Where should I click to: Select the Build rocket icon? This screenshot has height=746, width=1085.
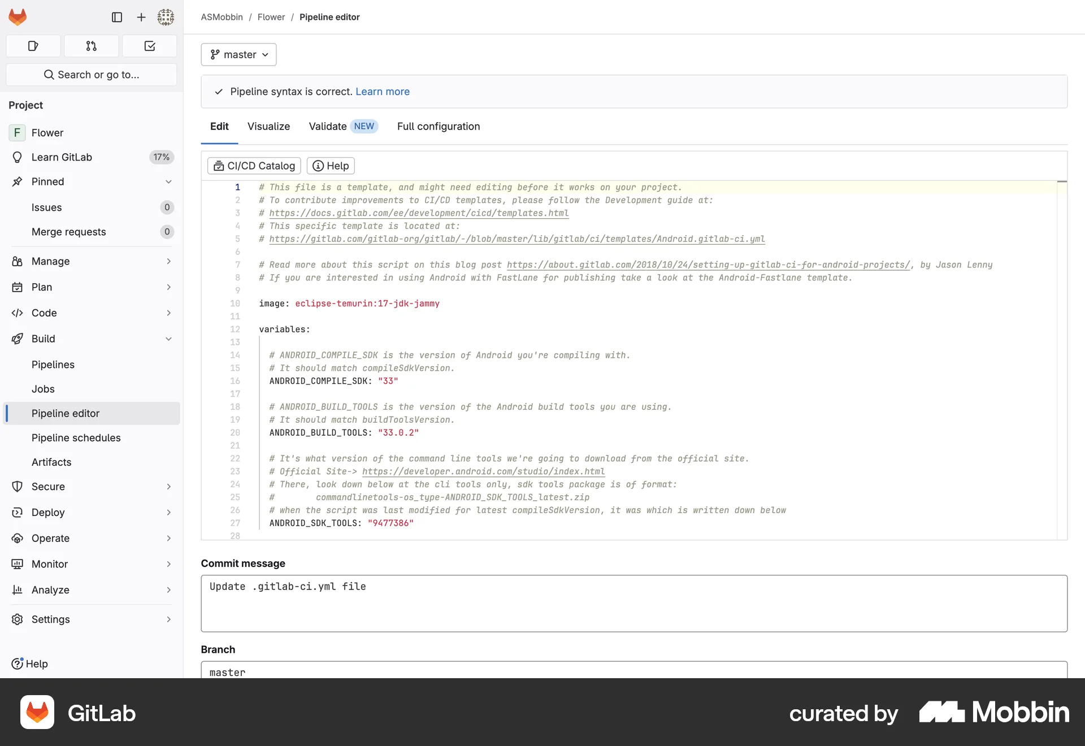click(18, 339)
